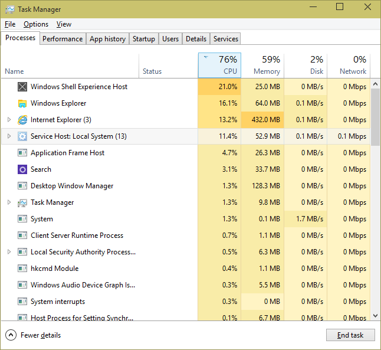Image resolution: width=381 pixels, height=350 pixels.
Task: Click the 16.1% CPU cell
Action: tap(219, 103)
